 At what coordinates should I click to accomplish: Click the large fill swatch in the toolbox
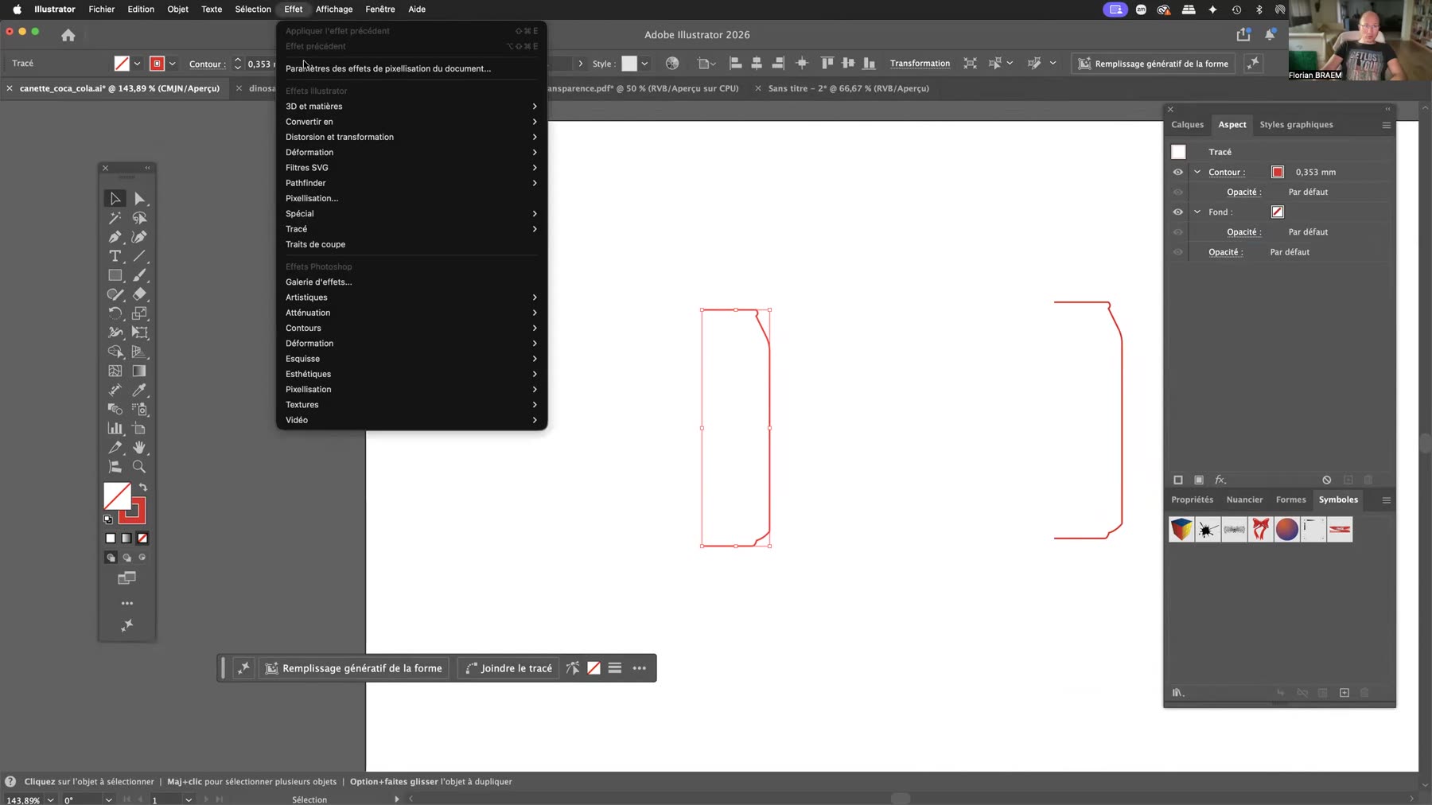[x=117, y=496]
